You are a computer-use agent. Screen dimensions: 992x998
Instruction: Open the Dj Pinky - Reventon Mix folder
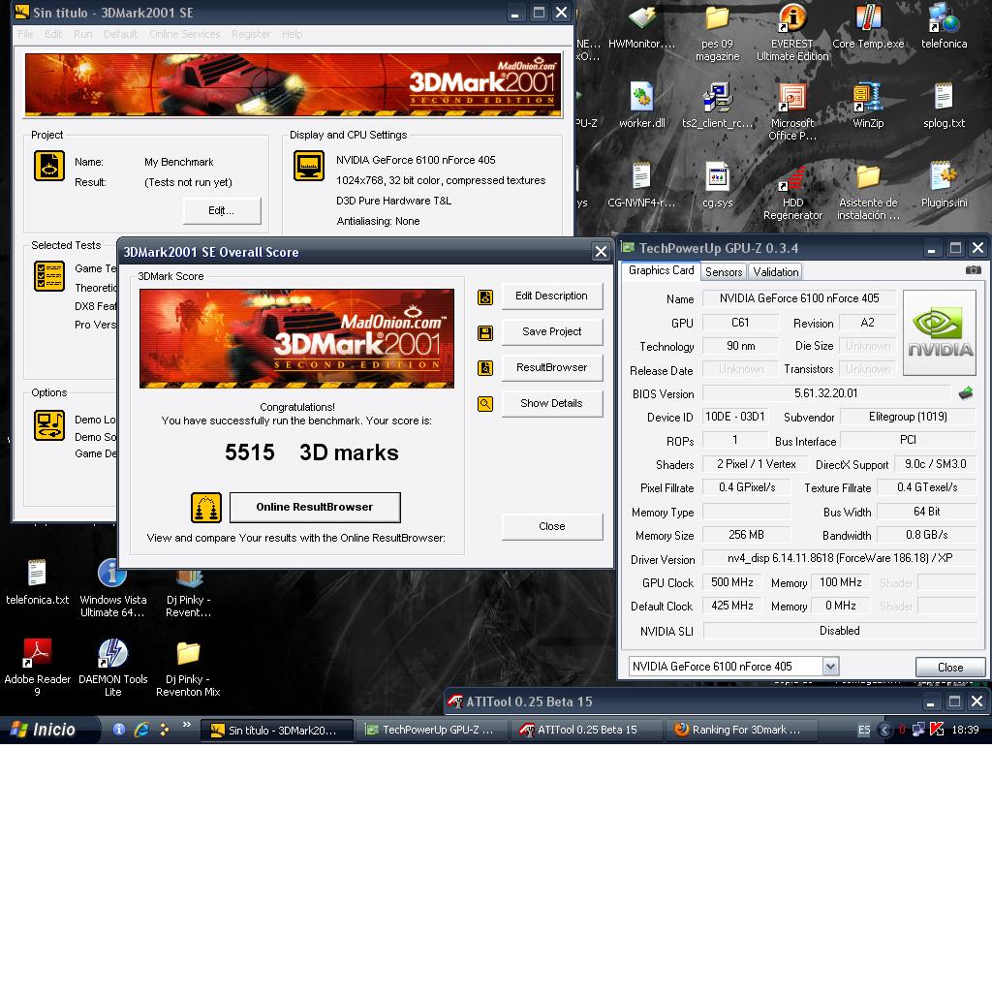tap(188, 669)
